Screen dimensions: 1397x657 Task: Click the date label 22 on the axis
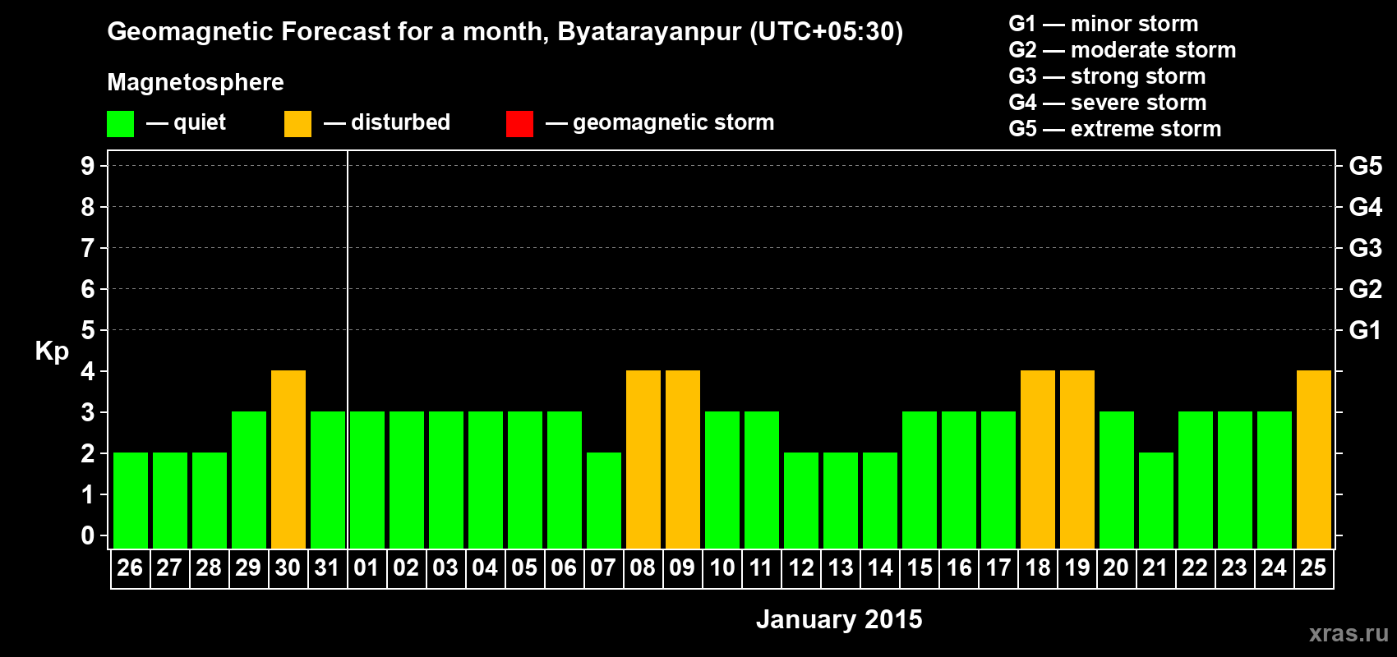[x=1195, y=568]
